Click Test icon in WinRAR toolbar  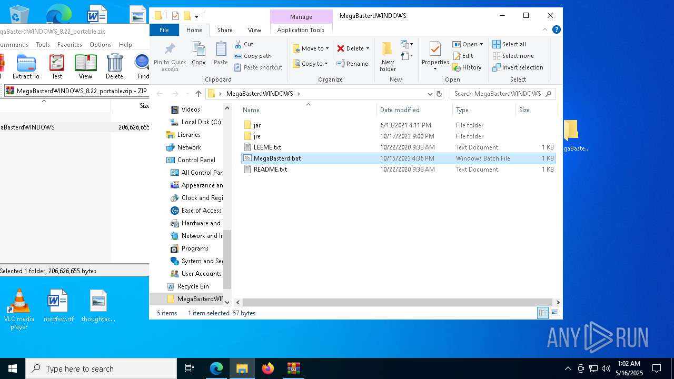pyautogui.click(x=57, y=67)
